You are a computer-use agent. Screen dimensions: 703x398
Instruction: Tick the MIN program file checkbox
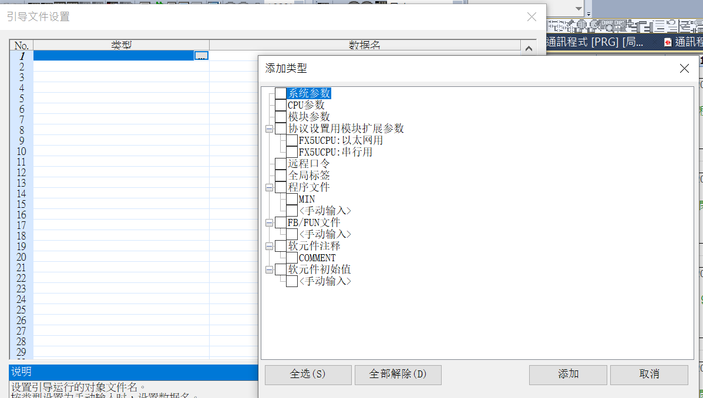292,199
